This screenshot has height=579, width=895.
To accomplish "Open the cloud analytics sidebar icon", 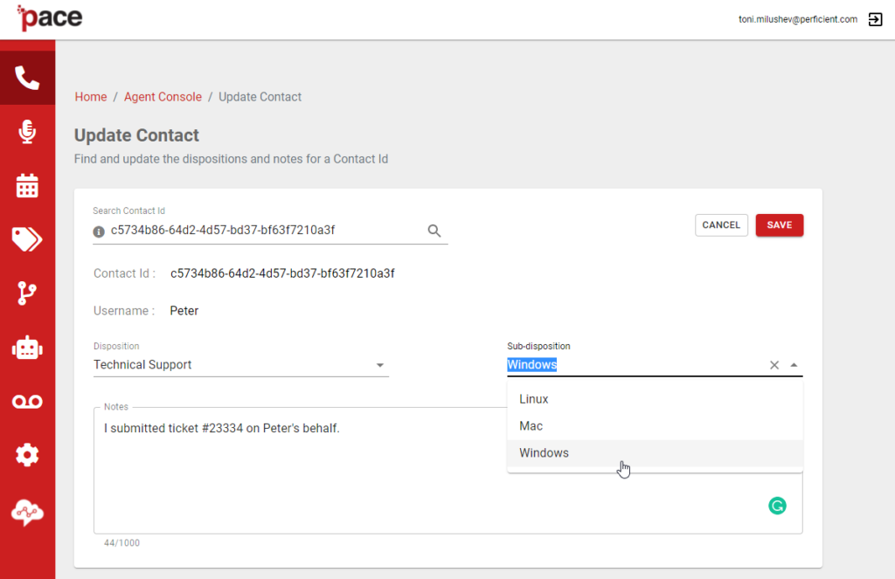I will (x=27, y=513).
